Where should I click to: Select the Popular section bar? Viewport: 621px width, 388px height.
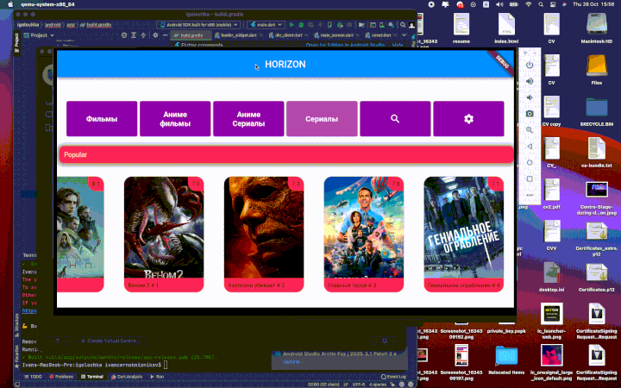click(x=286, y=154)
